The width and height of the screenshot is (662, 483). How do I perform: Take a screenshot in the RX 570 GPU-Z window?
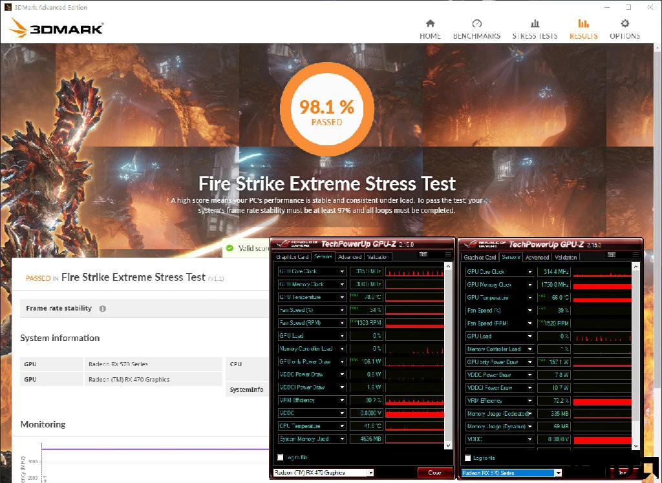pos(611,255)
